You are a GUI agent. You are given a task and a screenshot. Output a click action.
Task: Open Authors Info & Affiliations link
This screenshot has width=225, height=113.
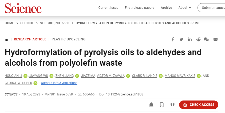pos(59,83)
